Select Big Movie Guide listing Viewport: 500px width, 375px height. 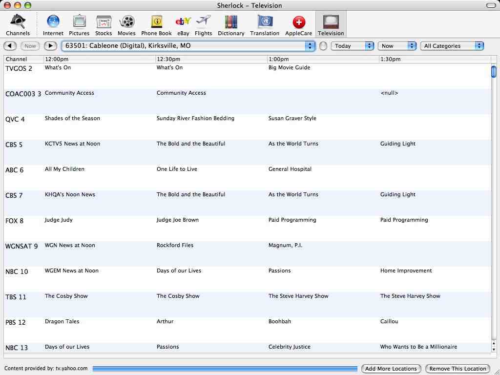[289, 67]
